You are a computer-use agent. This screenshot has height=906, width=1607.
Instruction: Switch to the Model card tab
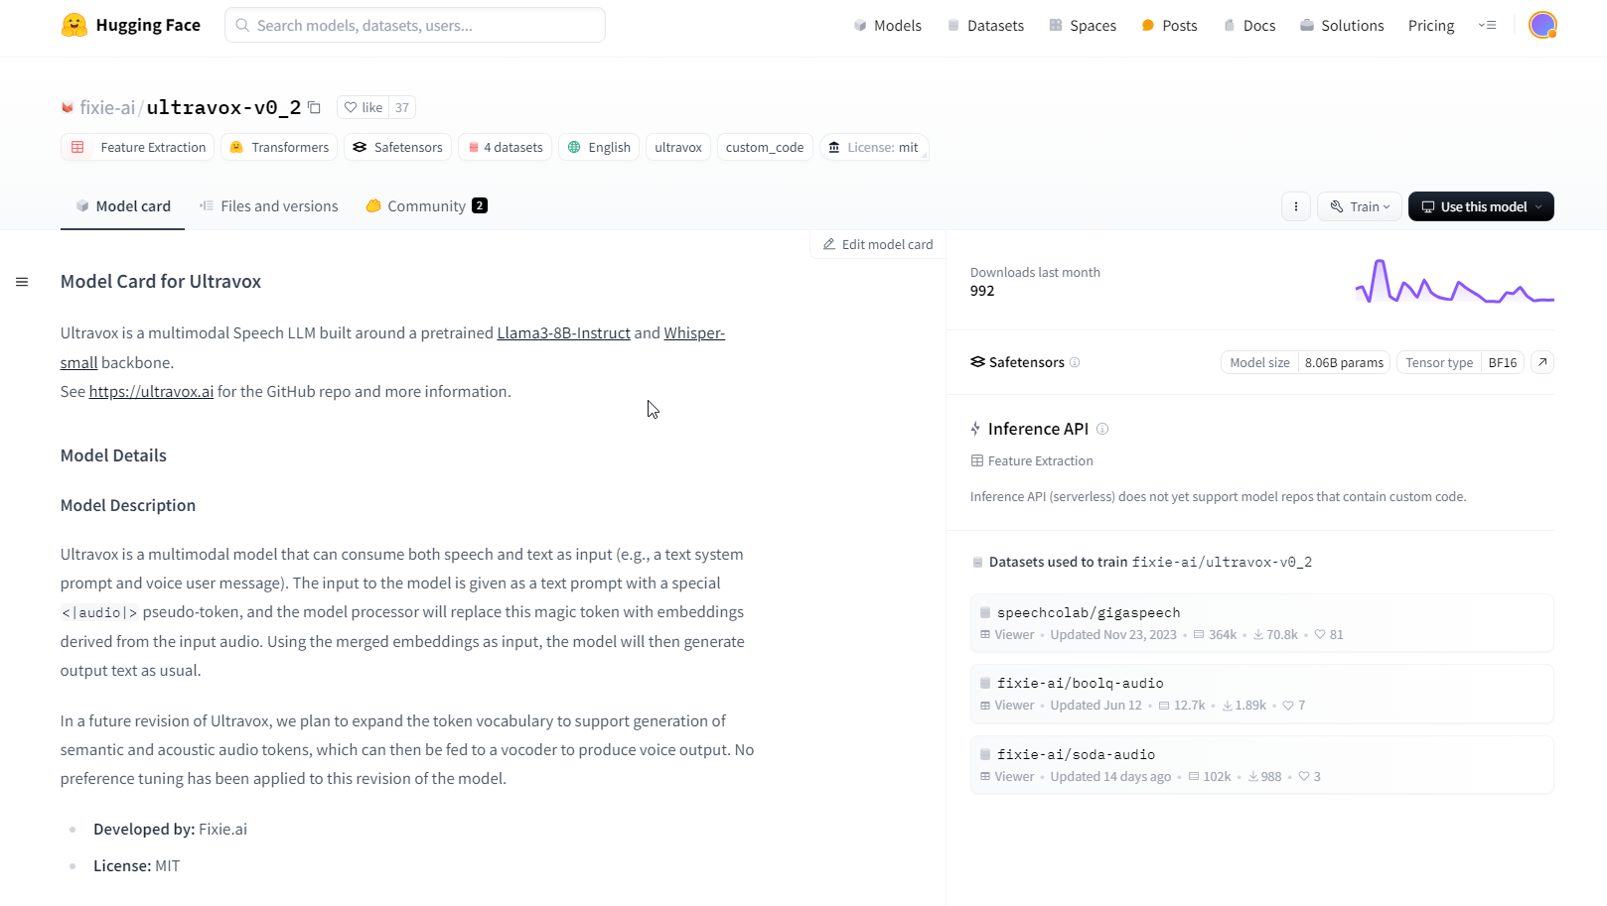pos(122,206)
